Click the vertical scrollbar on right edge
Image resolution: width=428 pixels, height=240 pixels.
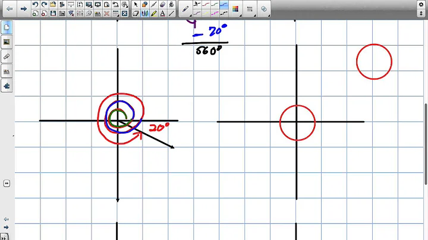[x=426, y=144]
